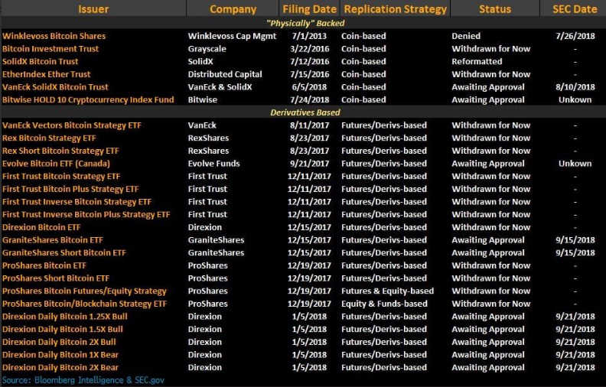Select Reformatted status of SolidX Bitcoin Trust
The height and width of the screenshot is (387, 606).
[x=477, y=61]
